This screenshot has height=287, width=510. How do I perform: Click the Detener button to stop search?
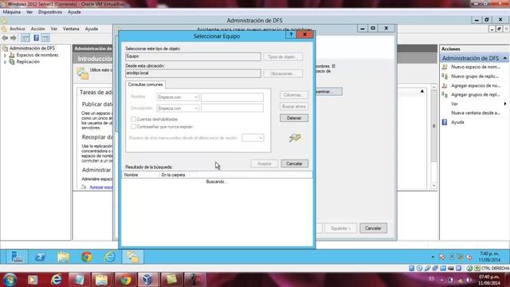[294, 118]
